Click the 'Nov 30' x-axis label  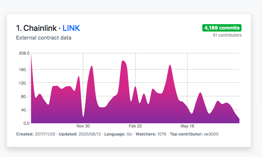pyautogui.click(x=83, y=126)
